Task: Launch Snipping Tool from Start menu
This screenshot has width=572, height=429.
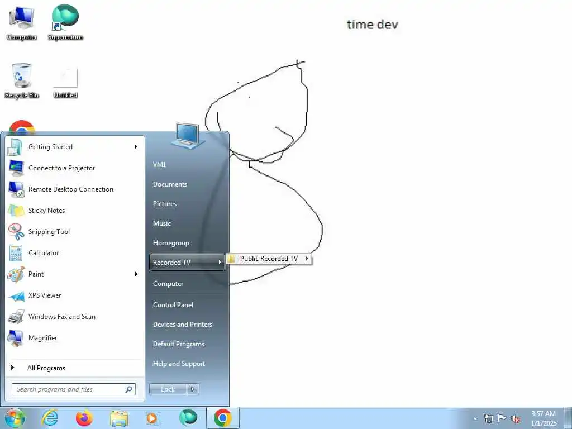Action: coord(49,232)
